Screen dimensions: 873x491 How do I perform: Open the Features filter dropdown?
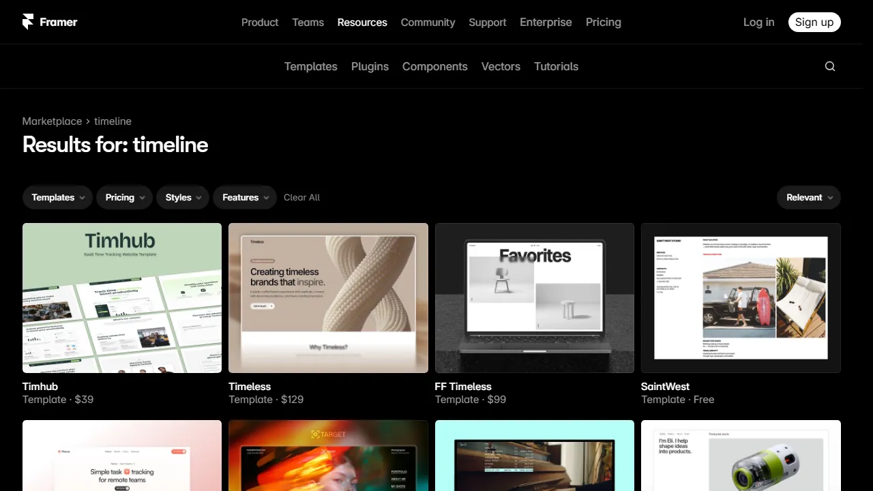pos(244,197)
